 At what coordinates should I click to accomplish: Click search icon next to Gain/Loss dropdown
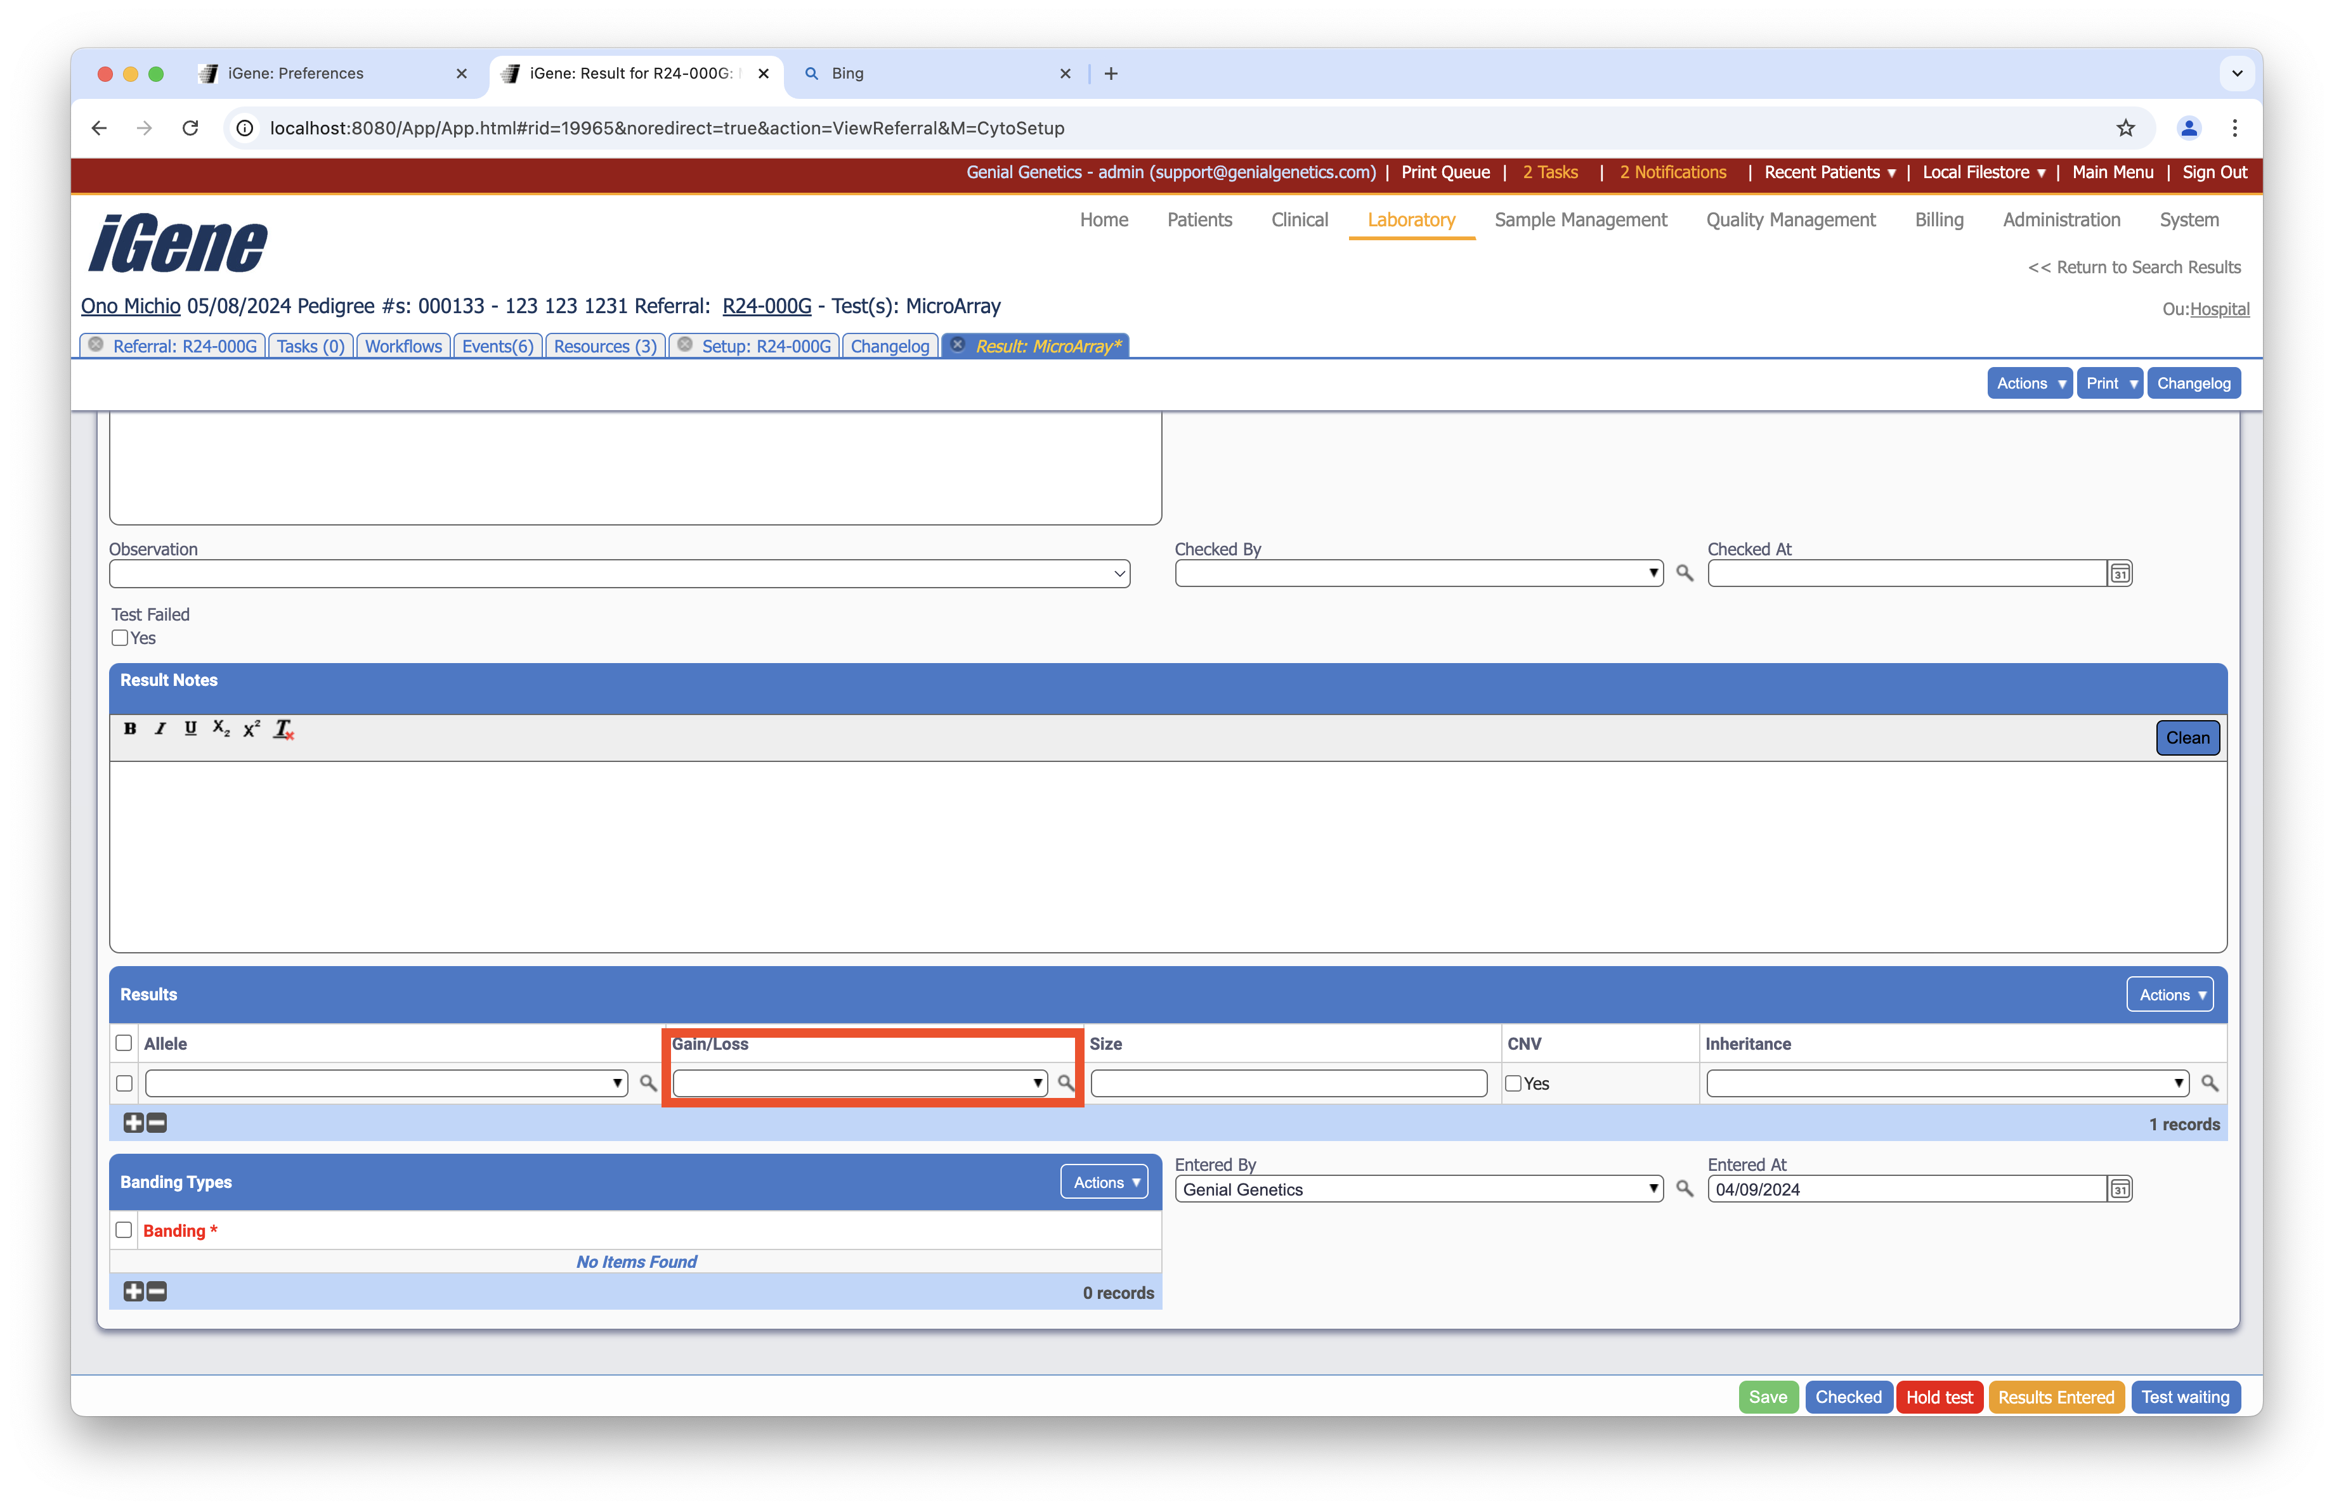click(x=1065, y=1083)
